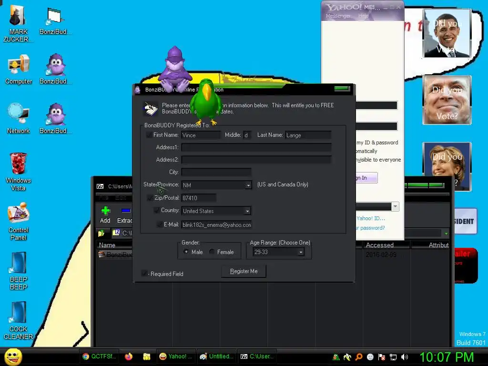
Task: Expand the Yahoo Messenger ID dropdown arrow
Action: [x=395, y=206]
